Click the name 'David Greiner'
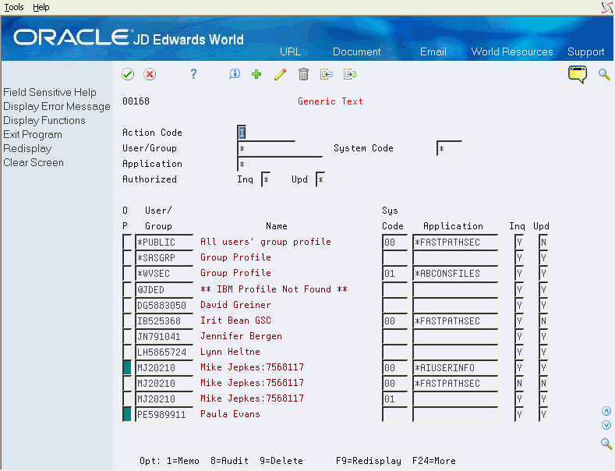This screenshot has height=471, width=615. click(x=235, y=305)
